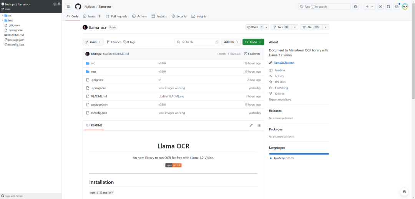
Task: Open the src folder in file list
Action: click(93, 63)
